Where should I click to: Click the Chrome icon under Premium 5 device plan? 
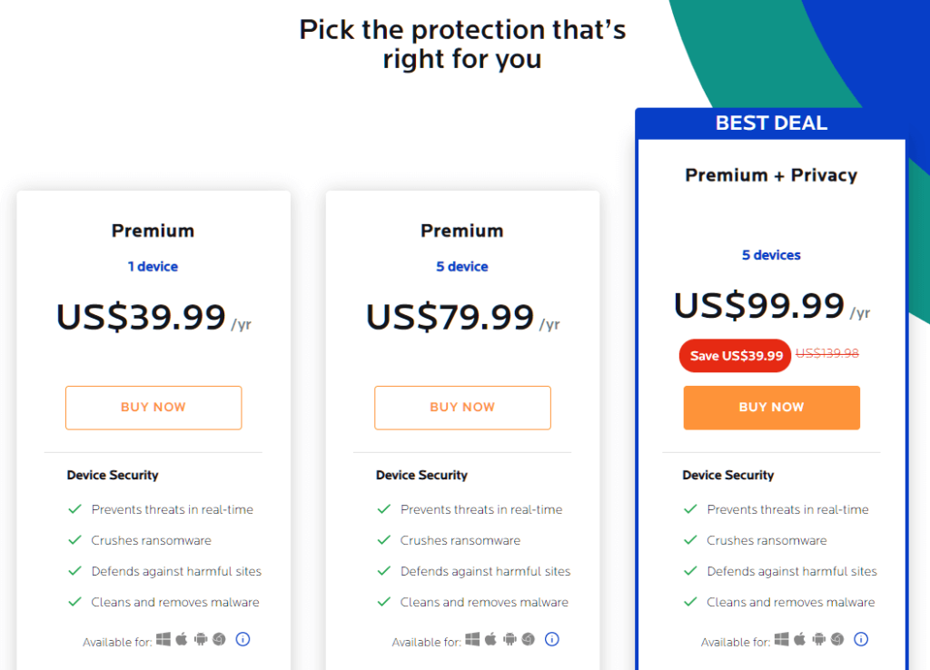click(x=529, y=639)
